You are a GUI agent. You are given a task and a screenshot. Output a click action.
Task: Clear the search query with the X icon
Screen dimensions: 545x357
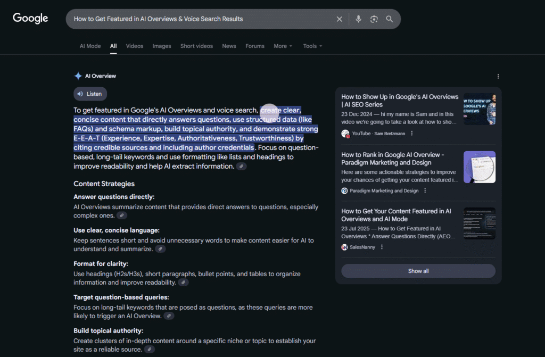[339, 19]
